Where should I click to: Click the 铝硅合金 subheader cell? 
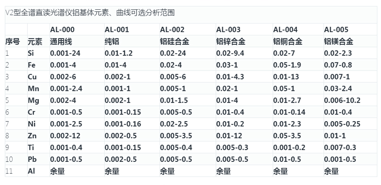174,42
